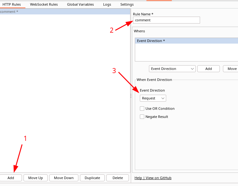Click the Move Down button

[x=64, y=178]
